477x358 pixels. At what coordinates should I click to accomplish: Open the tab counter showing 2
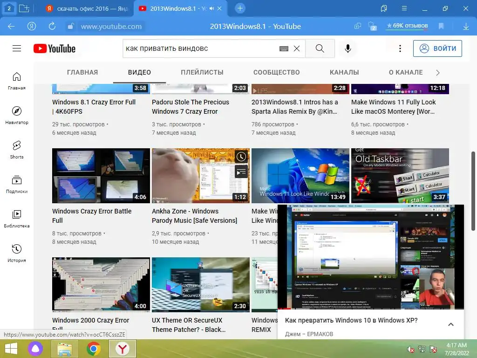(9, 8)
